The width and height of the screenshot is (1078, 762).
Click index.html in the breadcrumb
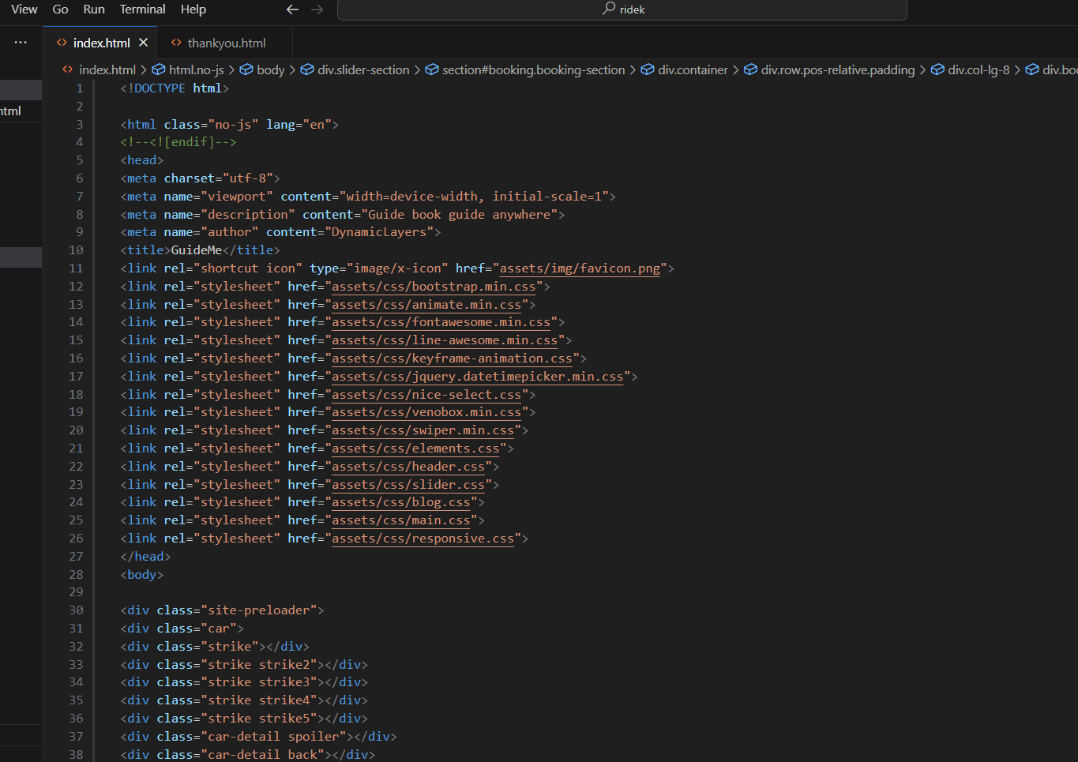coord(107,70)
